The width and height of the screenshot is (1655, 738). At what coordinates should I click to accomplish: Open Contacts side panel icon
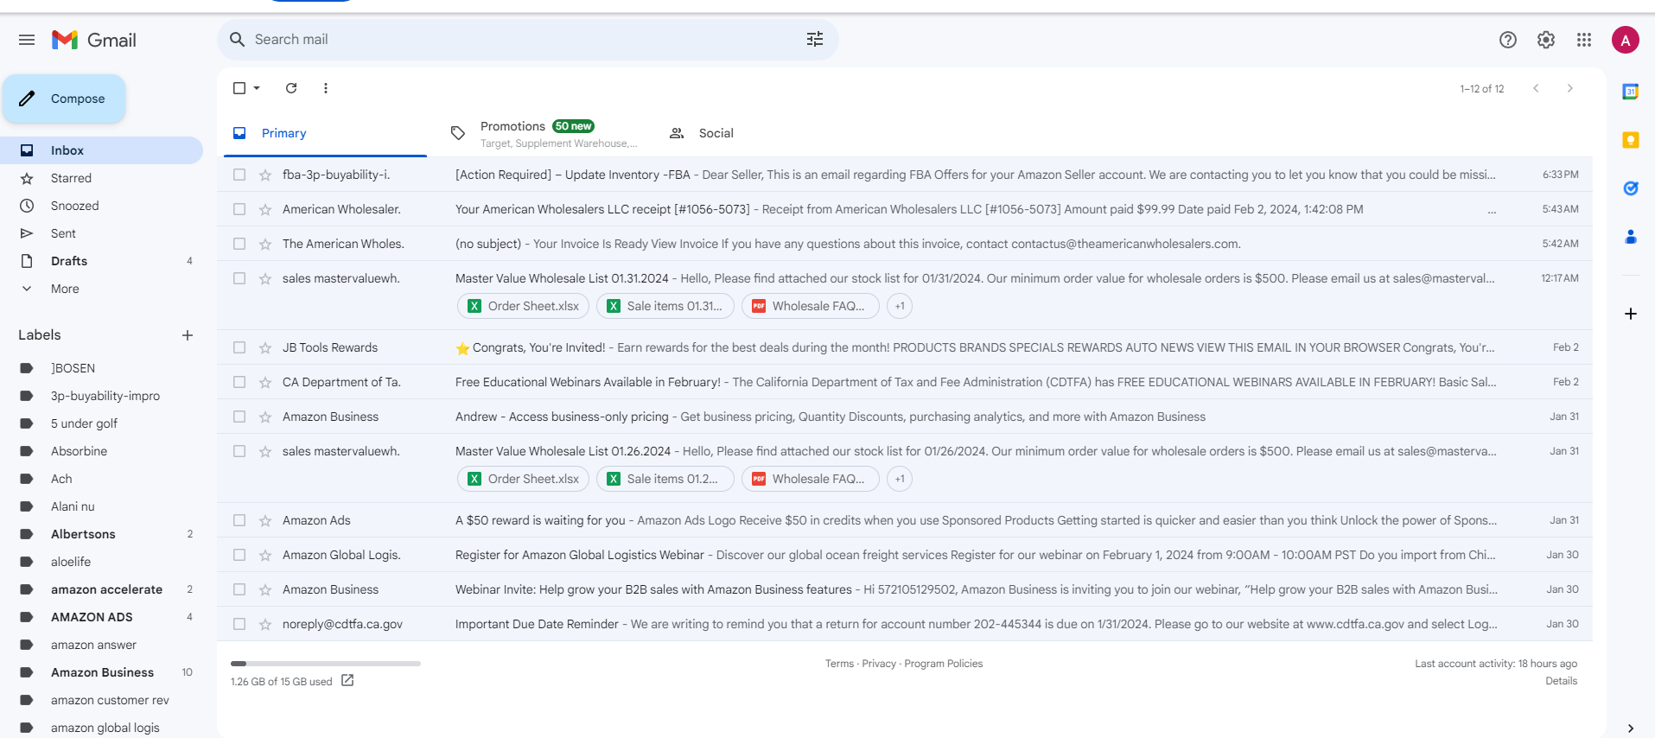click(x=1631, y=237)
